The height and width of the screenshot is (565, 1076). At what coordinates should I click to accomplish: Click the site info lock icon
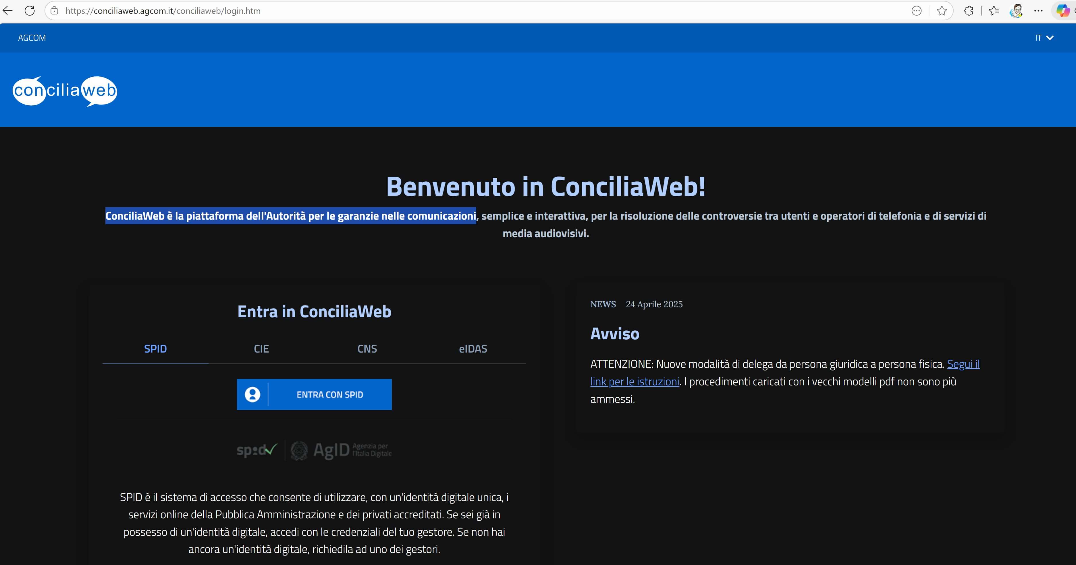[54, 11]
